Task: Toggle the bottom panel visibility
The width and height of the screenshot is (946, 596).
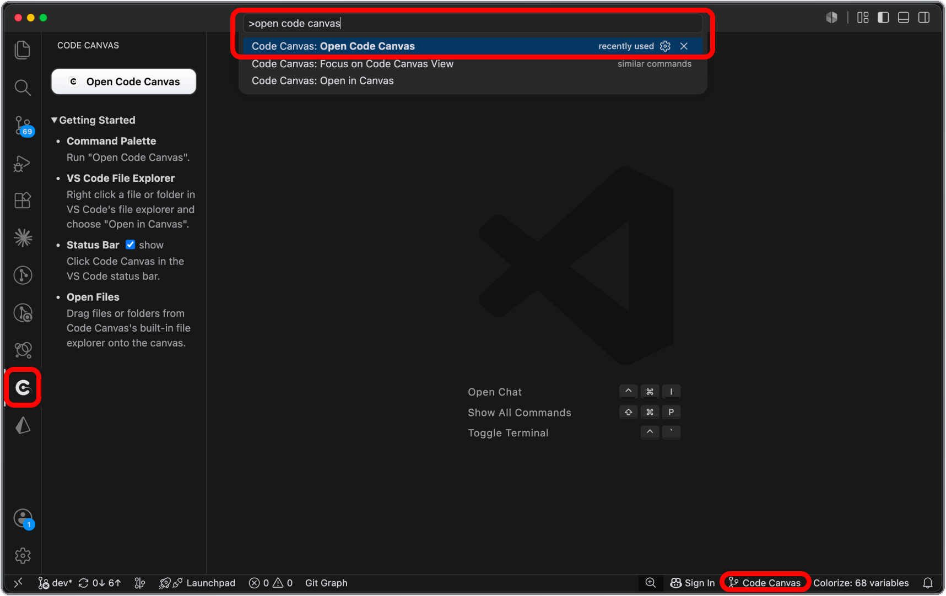Action: [904, 18]
